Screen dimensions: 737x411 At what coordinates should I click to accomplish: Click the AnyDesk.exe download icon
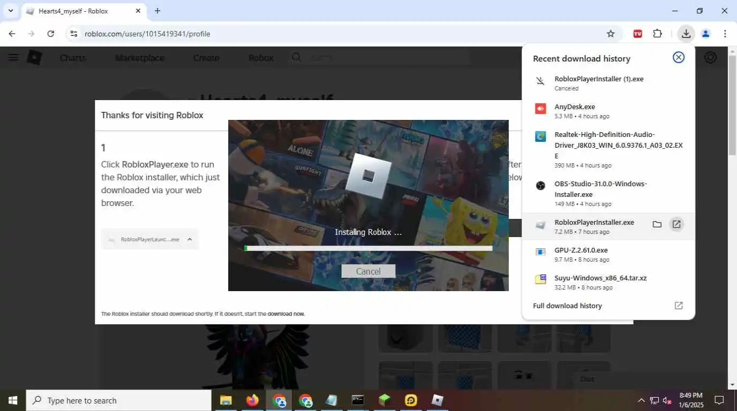(x=540, y=109)
